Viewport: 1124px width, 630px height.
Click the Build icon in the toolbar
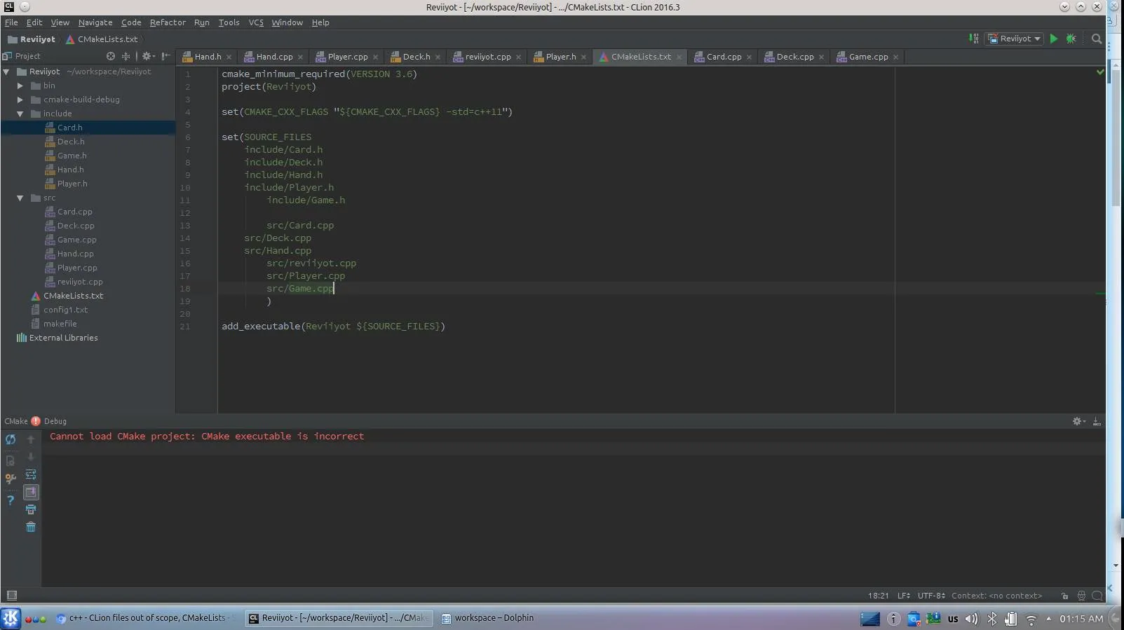point(973,39)
